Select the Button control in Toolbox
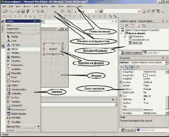The image size is (169, 137). [23, 49]
